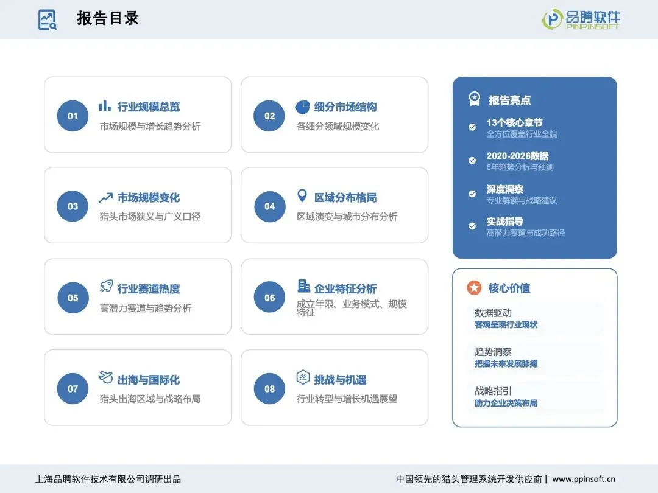Select the 报告亮点 panel heading
Image resolution: width=658 pixels, height=493 pixels.
click(x=510, y=100)
